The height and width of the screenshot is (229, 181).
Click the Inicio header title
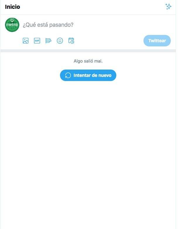(13, 7)
